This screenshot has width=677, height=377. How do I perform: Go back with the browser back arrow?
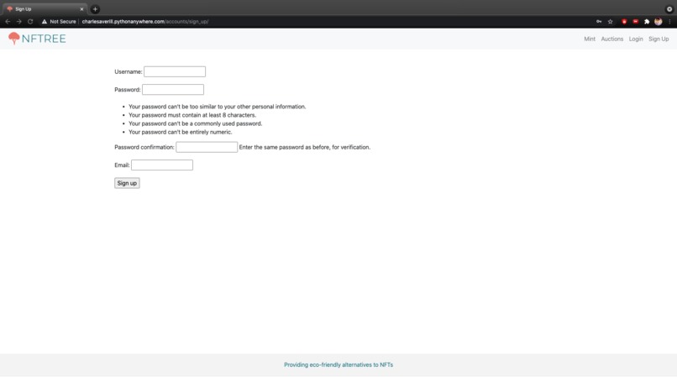coord(8,22)
